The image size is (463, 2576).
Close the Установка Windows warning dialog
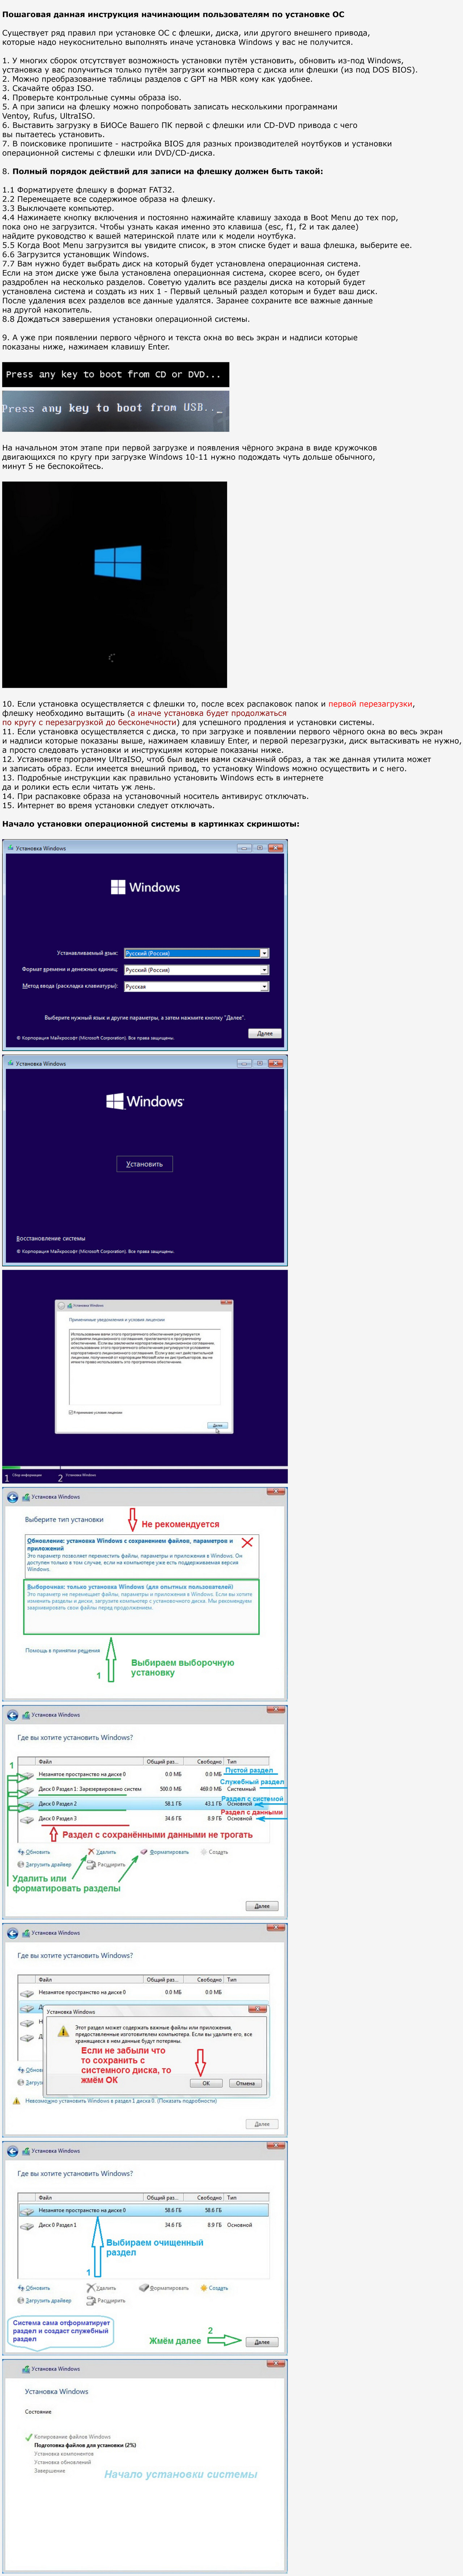[258, 2009]
